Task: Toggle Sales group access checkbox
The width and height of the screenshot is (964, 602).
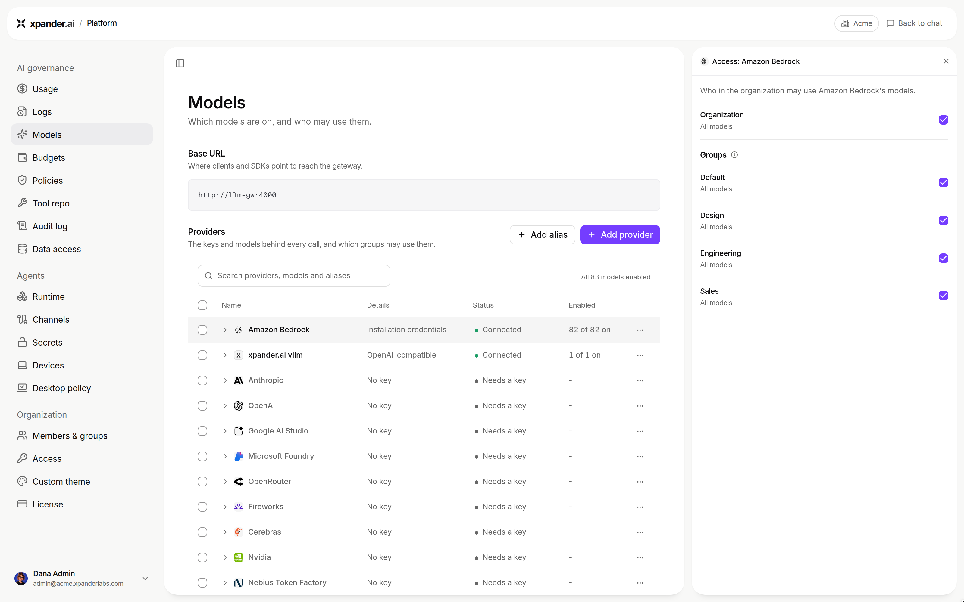Action: pyautogui.click(x=943, y=295)
